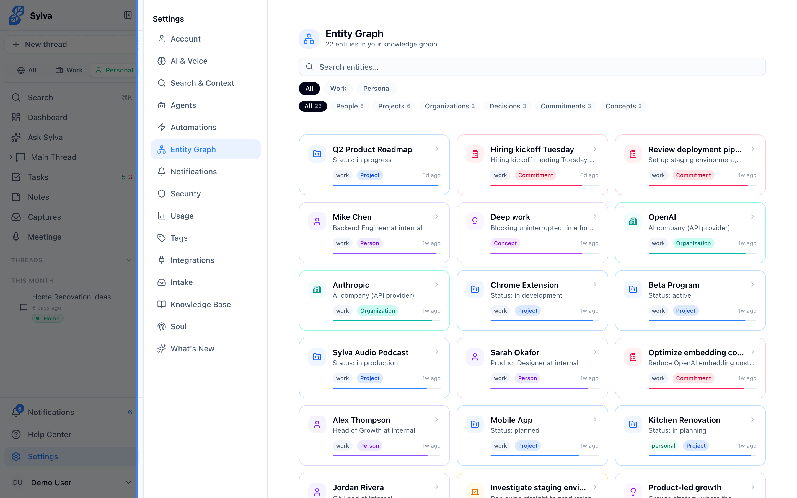
Task: Open Ask Sylva sparkle icon
Action: tap(16, 137)
